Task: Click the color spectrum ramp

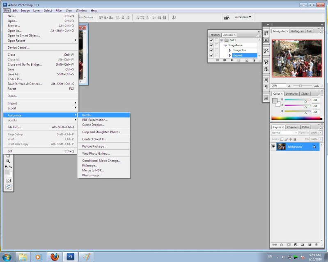Action: tap(297, 118)
